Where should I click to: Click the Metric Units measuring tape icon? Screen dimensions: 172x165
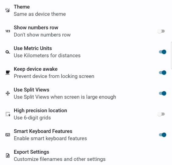click(8, 52)
